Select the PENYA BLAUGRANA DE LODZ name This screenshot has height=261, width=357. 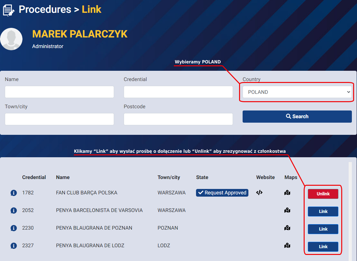click(90, 245)
